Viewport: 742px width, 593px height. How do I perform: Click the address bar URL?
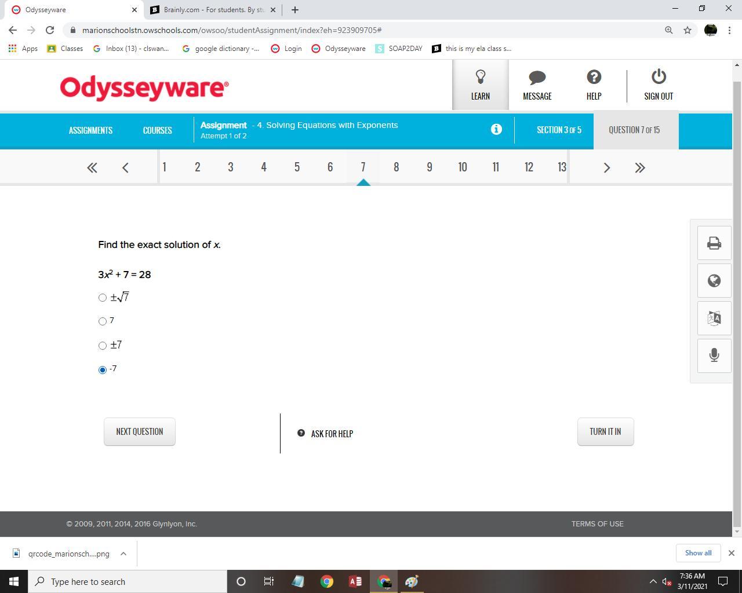coord(232,30)
